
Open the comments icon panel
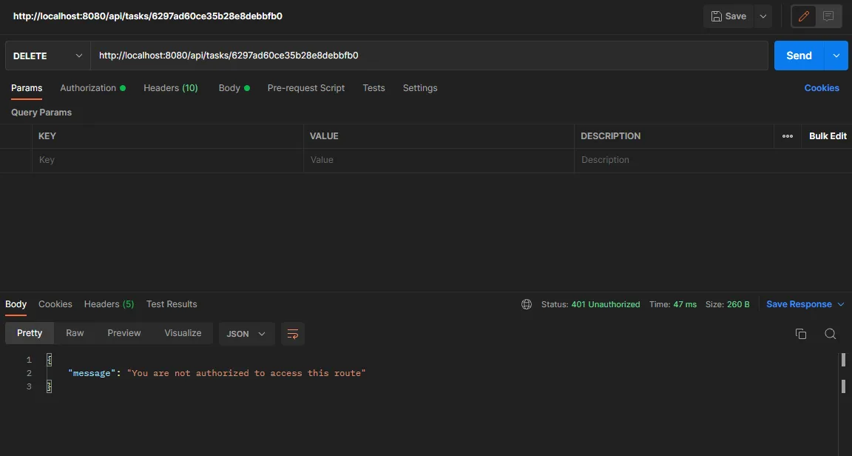click(828, 16)
